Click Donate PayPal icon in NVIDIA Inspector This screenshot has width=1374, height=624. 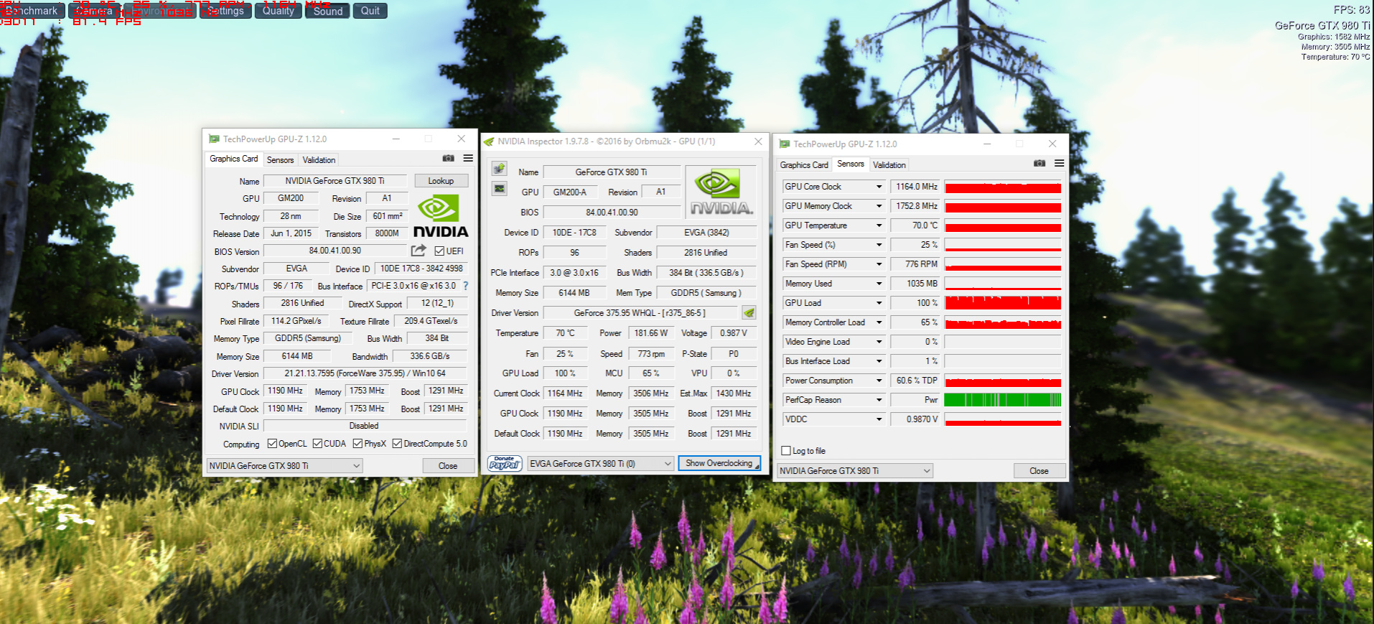point(505,463)
